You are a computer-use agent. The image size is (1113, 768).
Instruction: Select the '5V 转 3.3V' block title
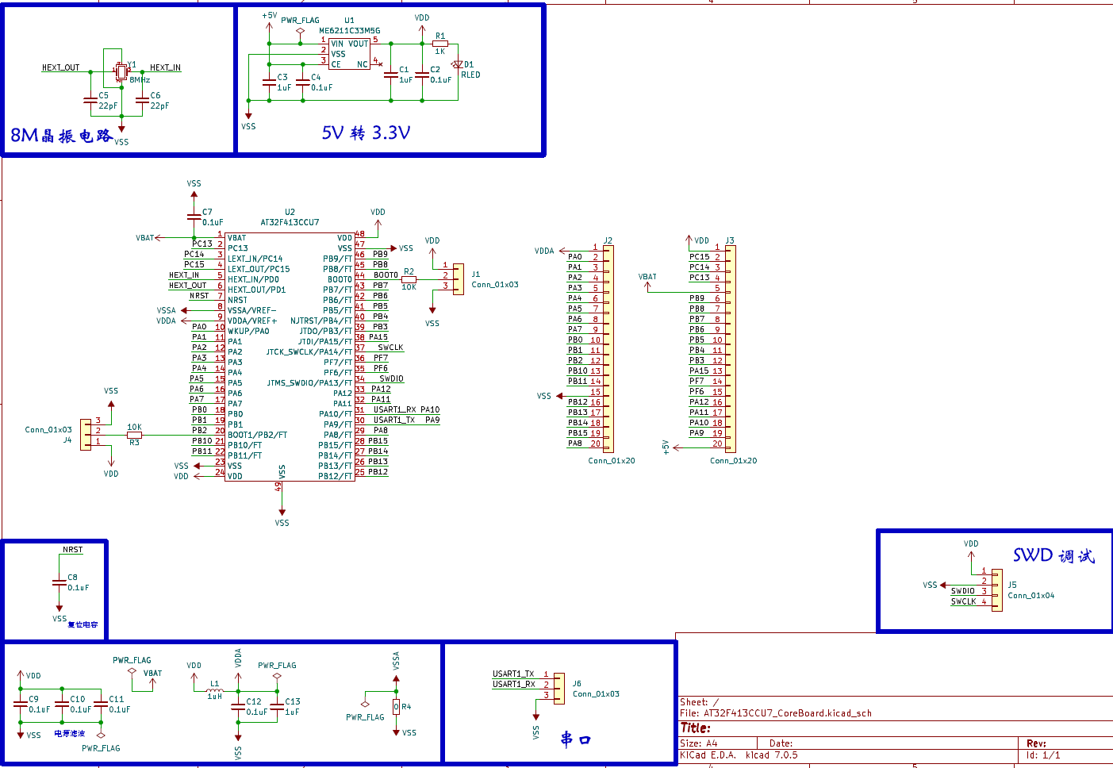tap(366, 132)
